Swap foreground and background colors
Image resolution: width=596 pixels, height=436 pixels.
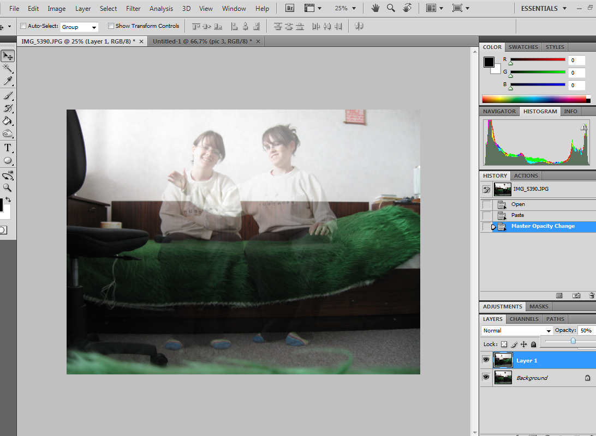(x=8, y=199)
